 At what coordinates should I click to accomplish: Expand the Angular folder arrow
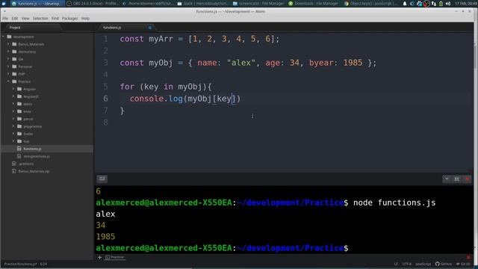(x=13, y=89)
